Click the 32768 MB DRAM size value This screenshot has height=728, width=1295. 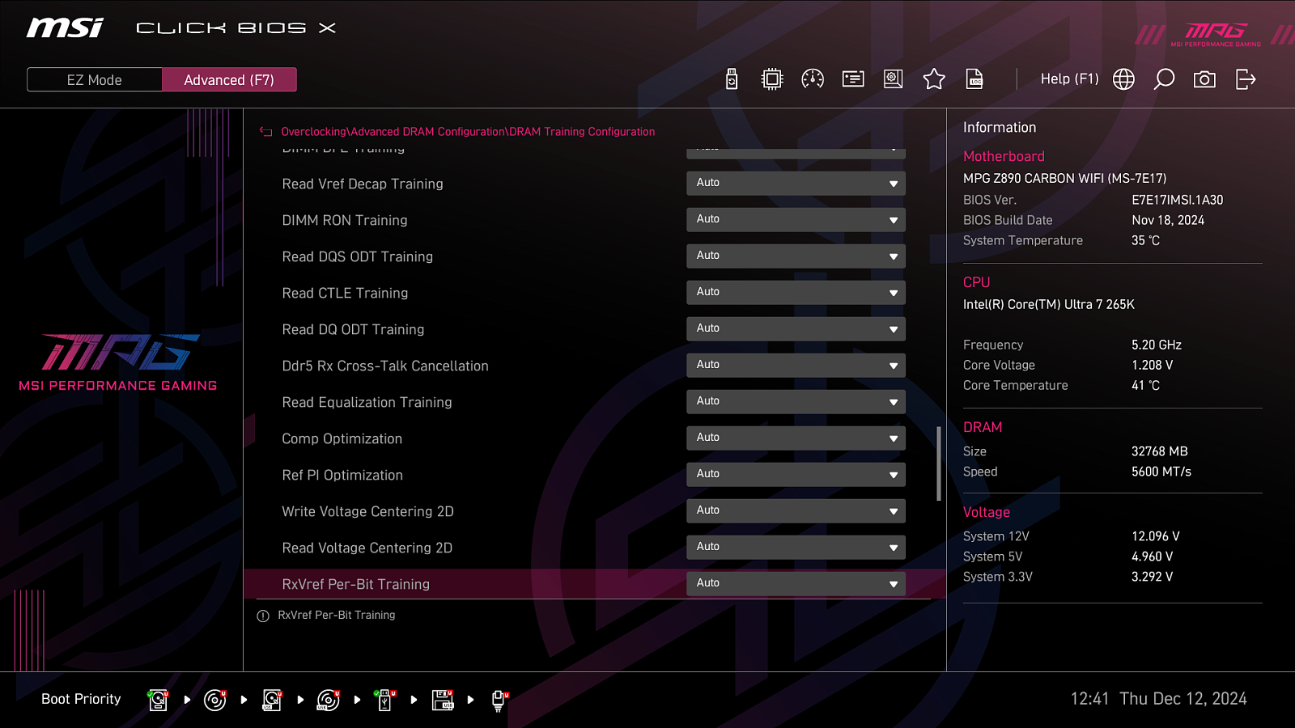(1160, 451)
